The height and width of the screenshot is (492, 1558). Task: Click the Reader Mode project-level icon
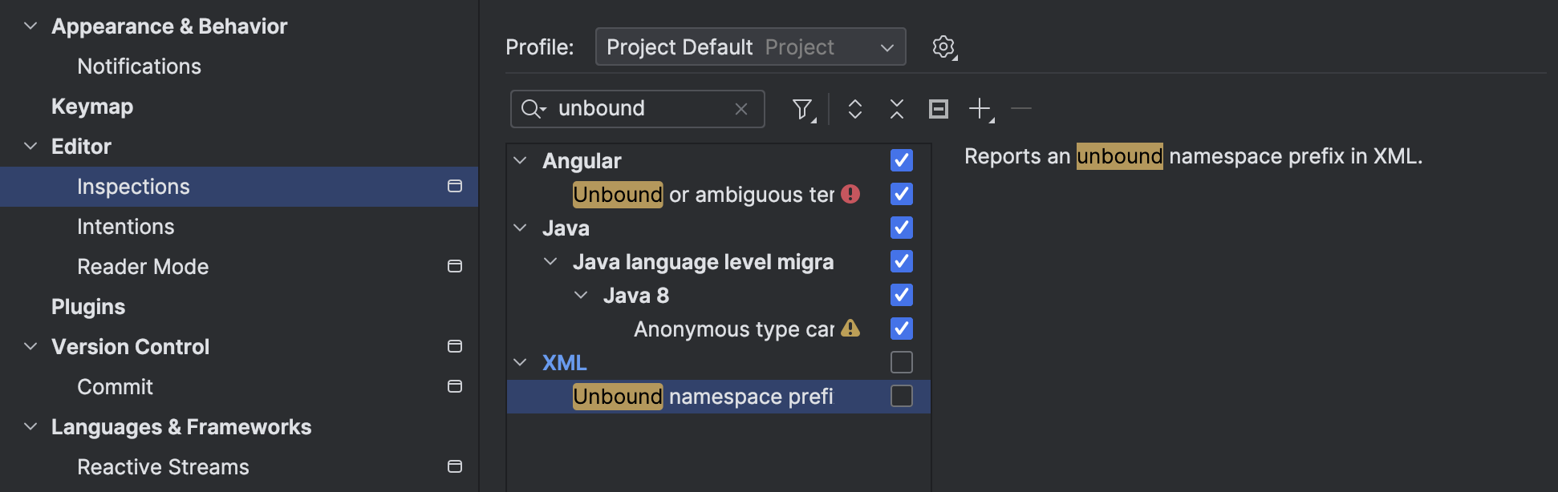coord(455,267)
